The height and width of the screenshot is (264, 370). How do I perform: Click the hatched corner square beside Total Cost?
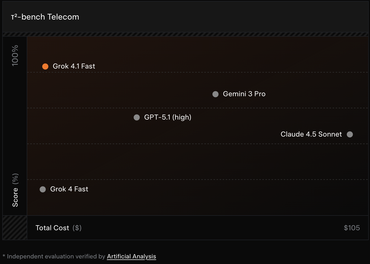[x=15, y=228]
